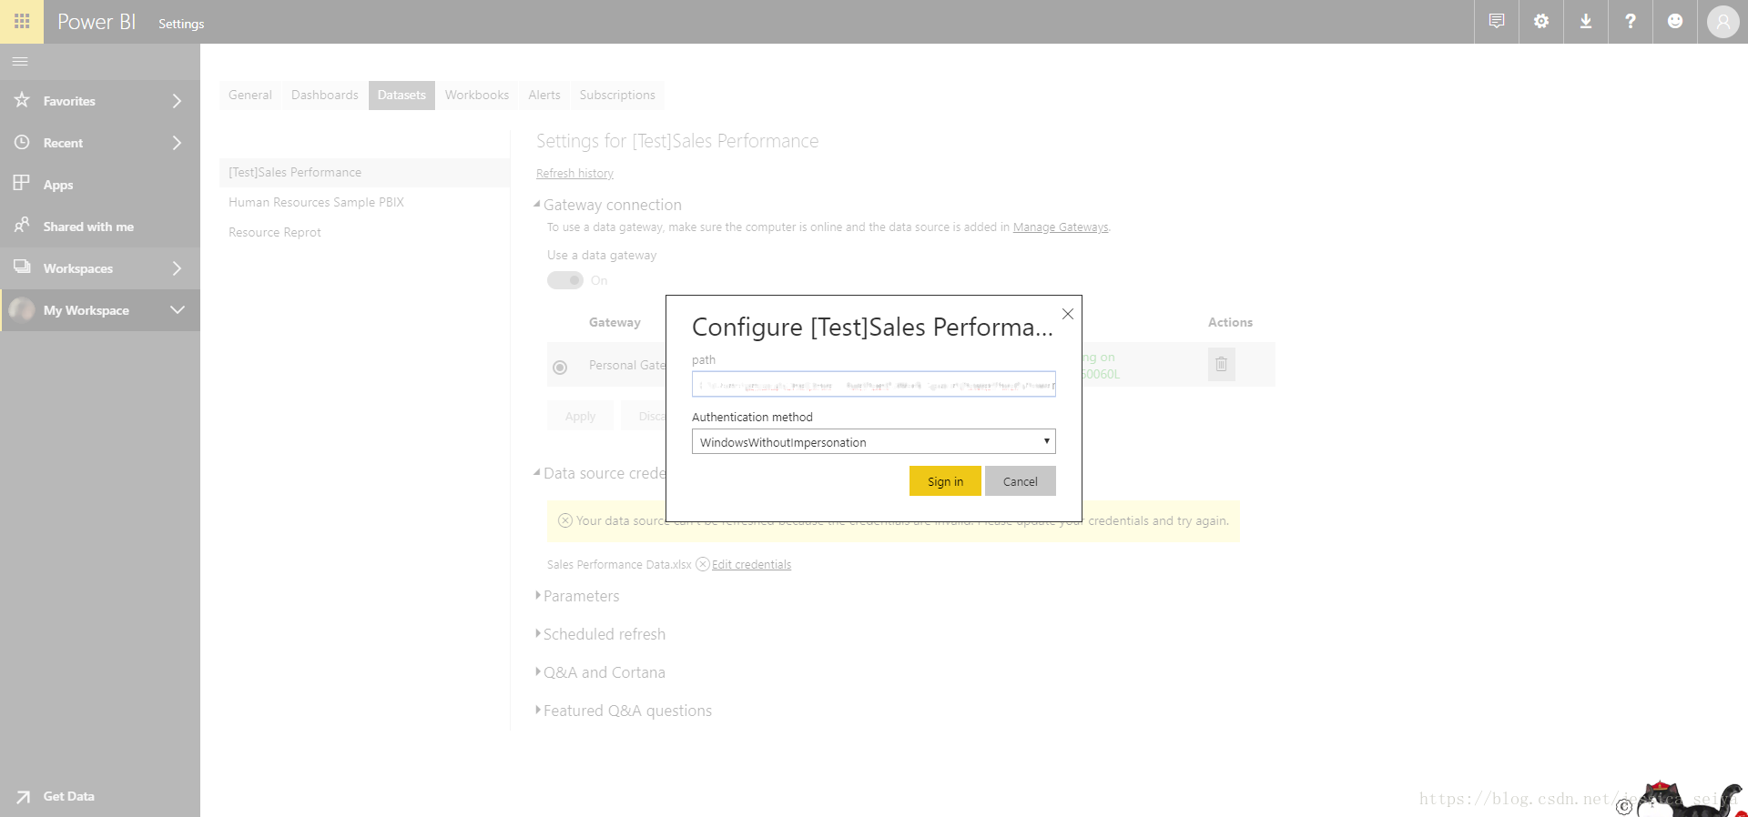Click the Shared with me icon
The width and height of the screenshot is (1748, 817).
(22, 226)
